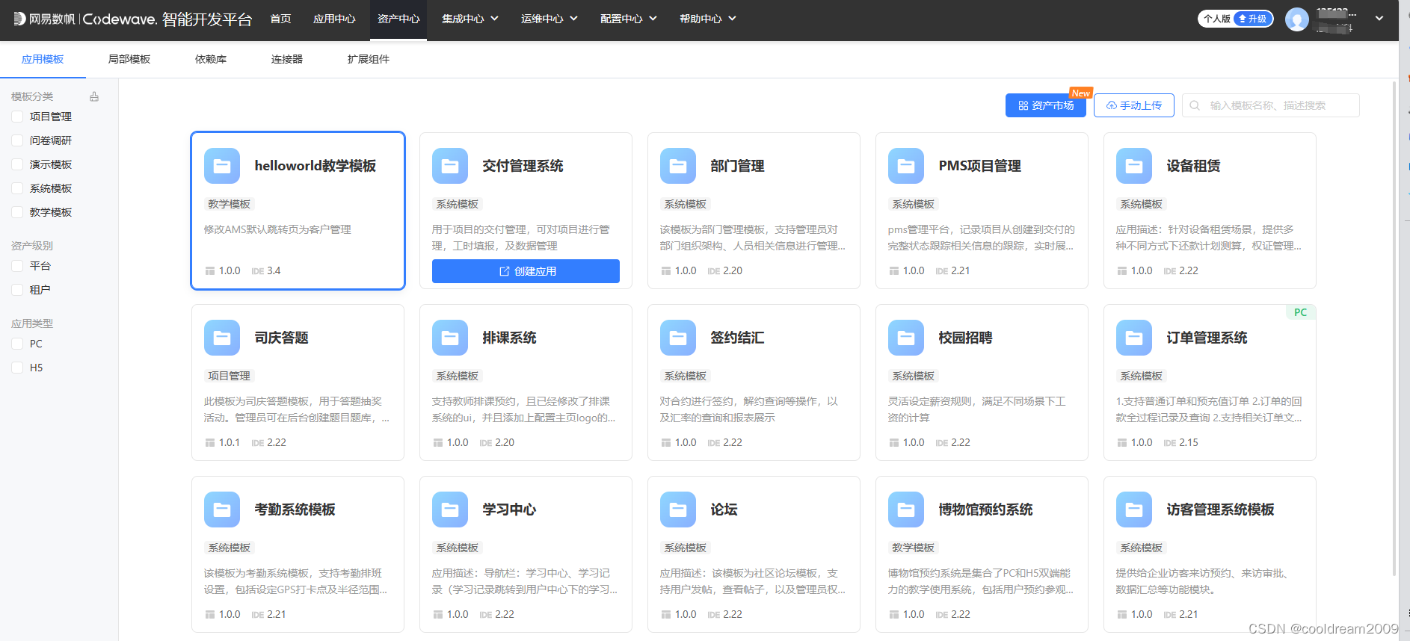Image resolution: width=1410 pixels, height=641 pixels.
Task: Click the 校园招聘 card title
Action: point(965,338)
